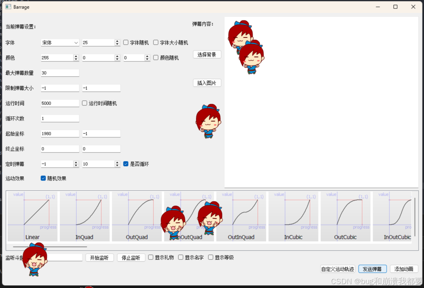The image size is (424, 288).
Task: Focus second 限制弹幕大小 field
Action: (x=101, y=88)
